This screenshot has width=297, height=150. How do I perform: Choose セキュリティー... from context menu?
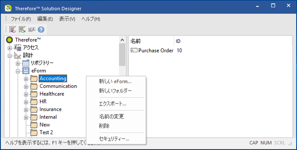click(116, 139)
